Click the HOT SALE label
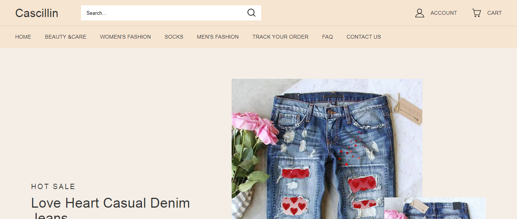This screenshot has height=219, width=517. click(x=53, y=186)
